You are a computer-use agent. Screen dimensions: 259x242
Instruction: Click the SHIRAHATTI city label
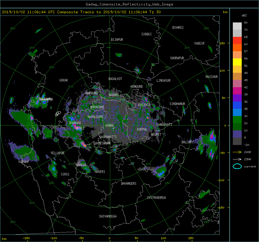click(x=108, y=137)
